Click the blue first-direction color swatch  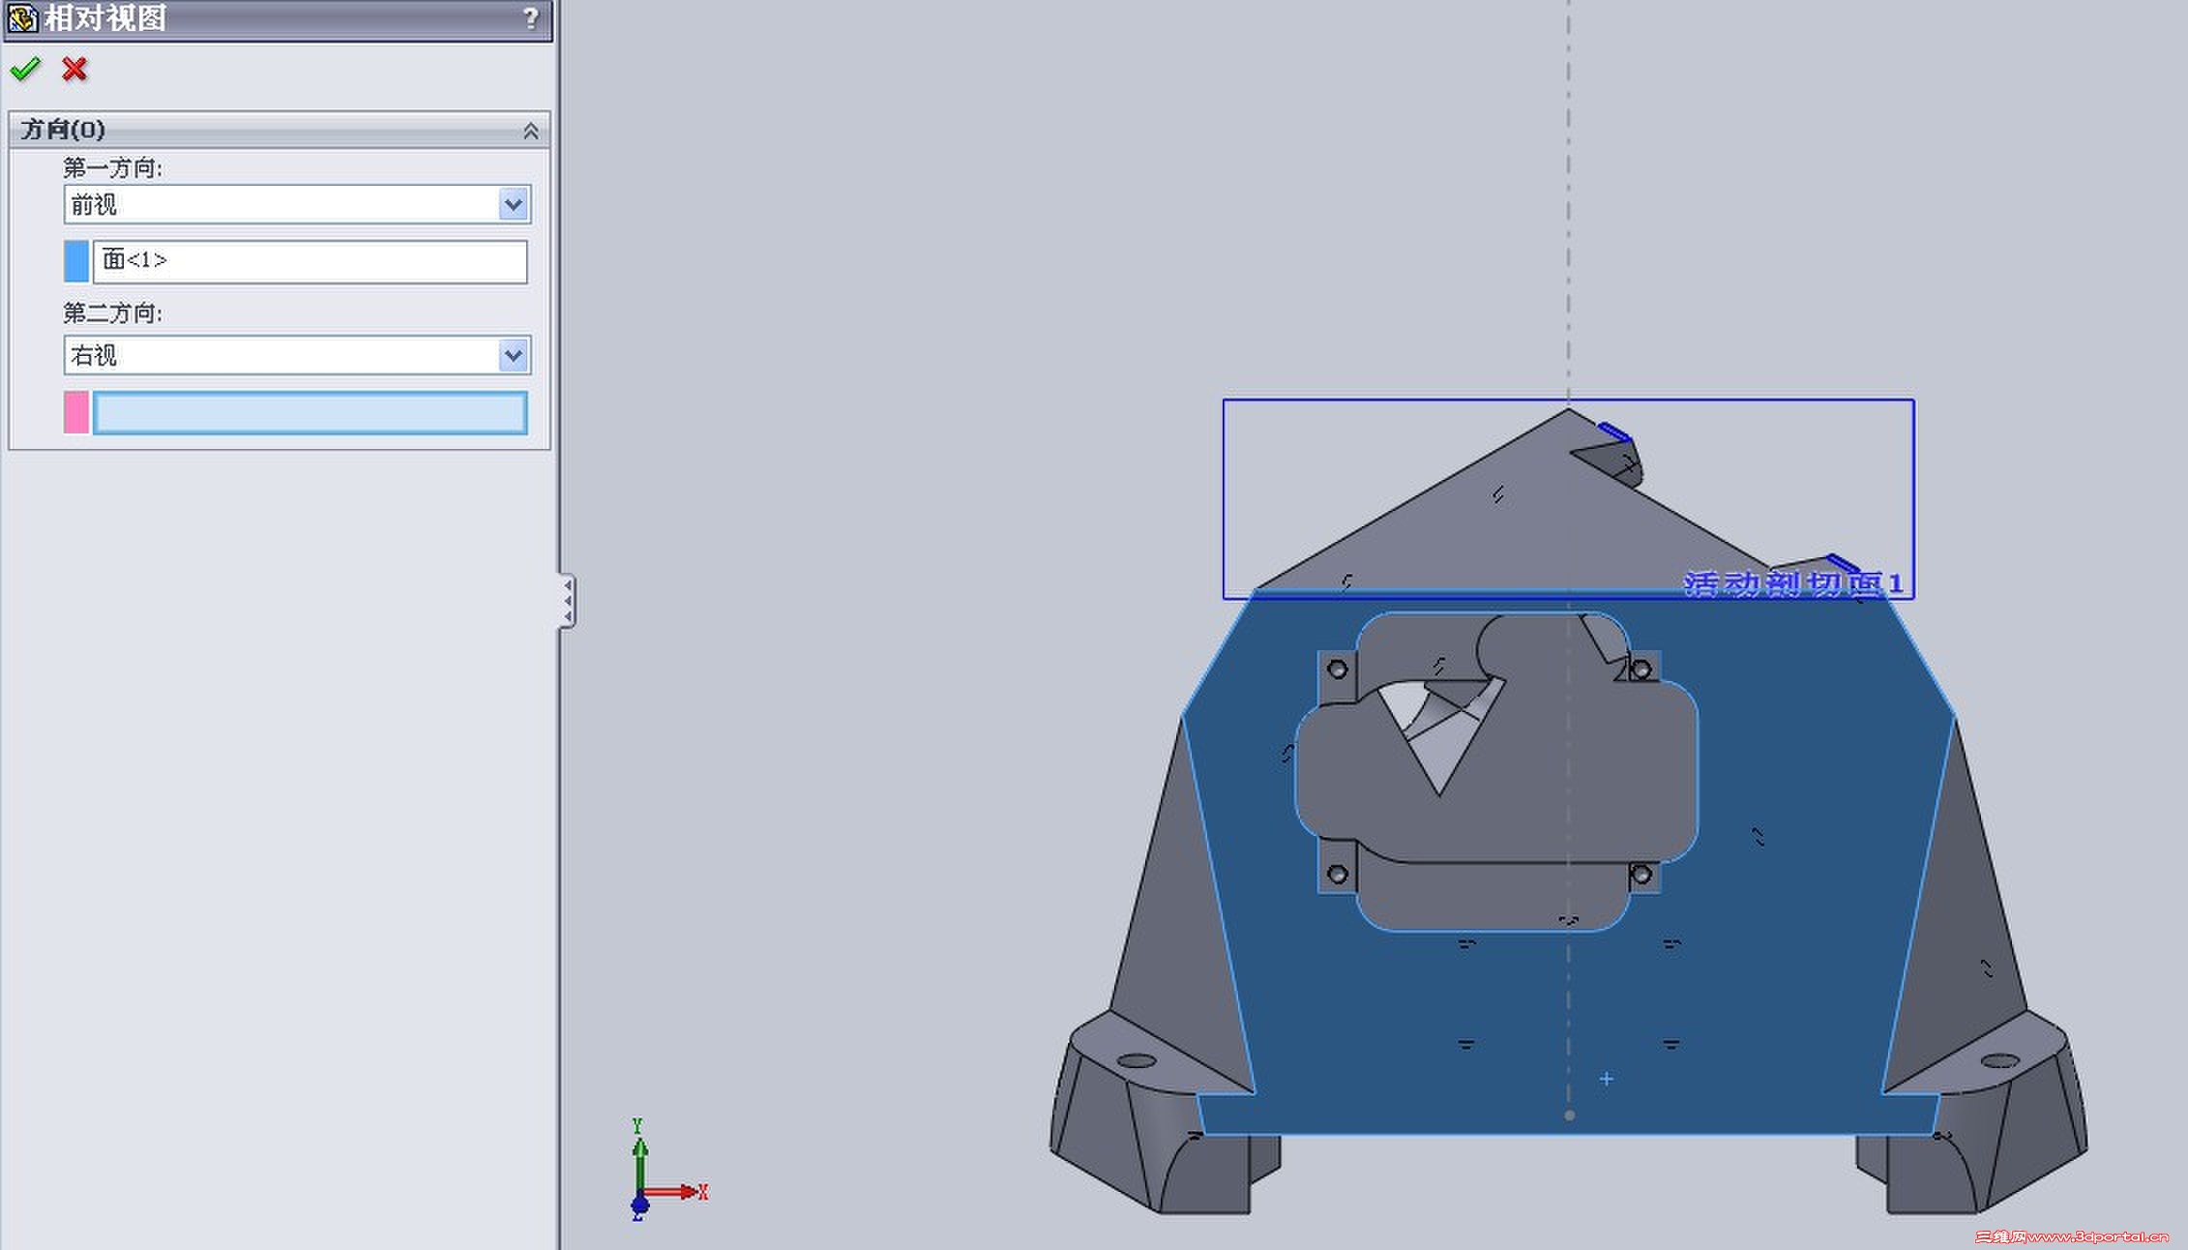coord(76,261)
